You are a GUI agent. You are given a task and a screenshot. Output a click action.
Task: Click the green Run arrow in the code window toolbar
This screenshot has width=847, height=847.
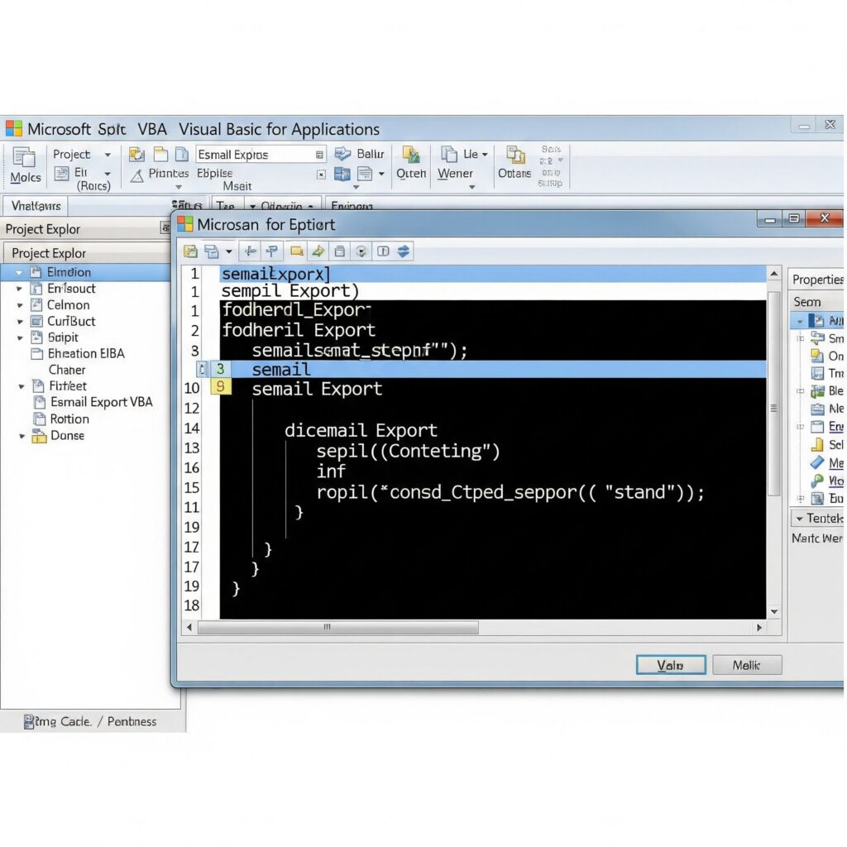coord(318,251)
